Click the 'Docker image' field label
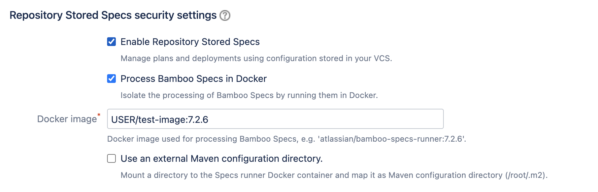Viewport: 598px width, 192px height. (67, 119)
